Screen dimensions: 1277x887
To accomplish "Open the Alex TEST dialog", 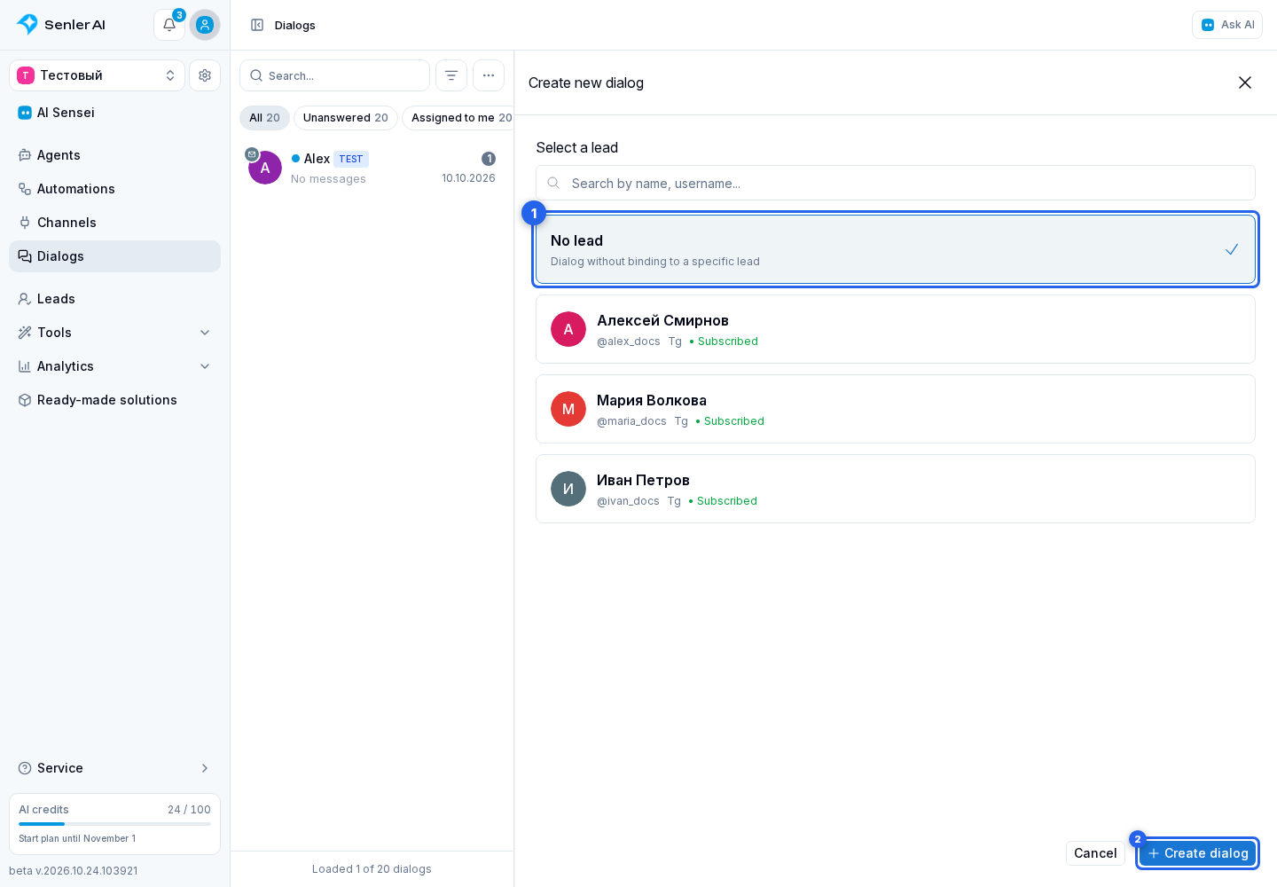I will 372,168.
